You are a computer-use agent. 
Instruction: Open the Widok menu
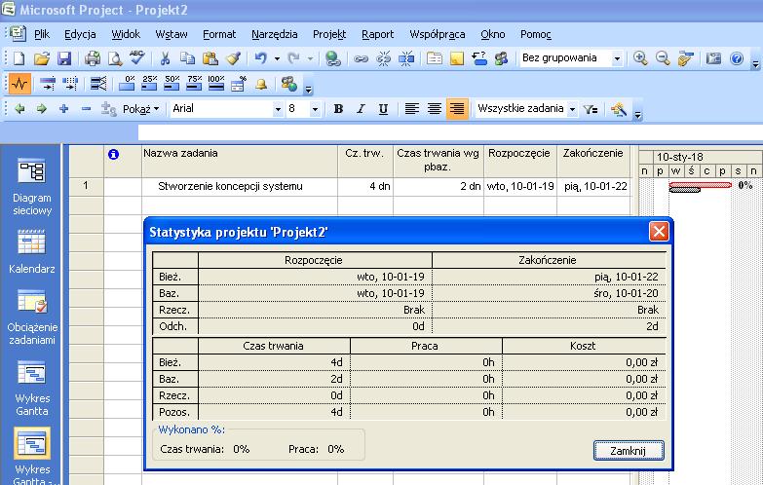(x=126, y=34)
